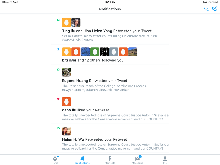The image size is (220, 165).
Task: Click the retweet icon next to Helen H. Wu
Action: tap(58, 128)
